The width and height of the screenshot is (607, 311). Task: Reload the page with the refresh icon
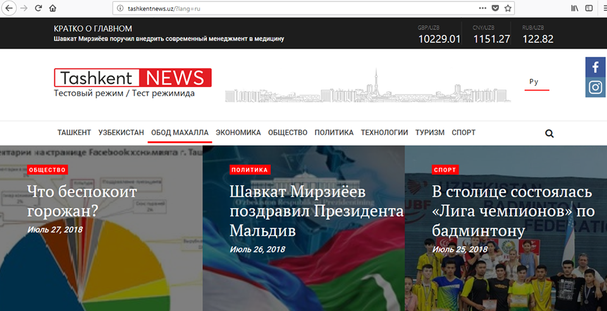[x=39, y=8]
